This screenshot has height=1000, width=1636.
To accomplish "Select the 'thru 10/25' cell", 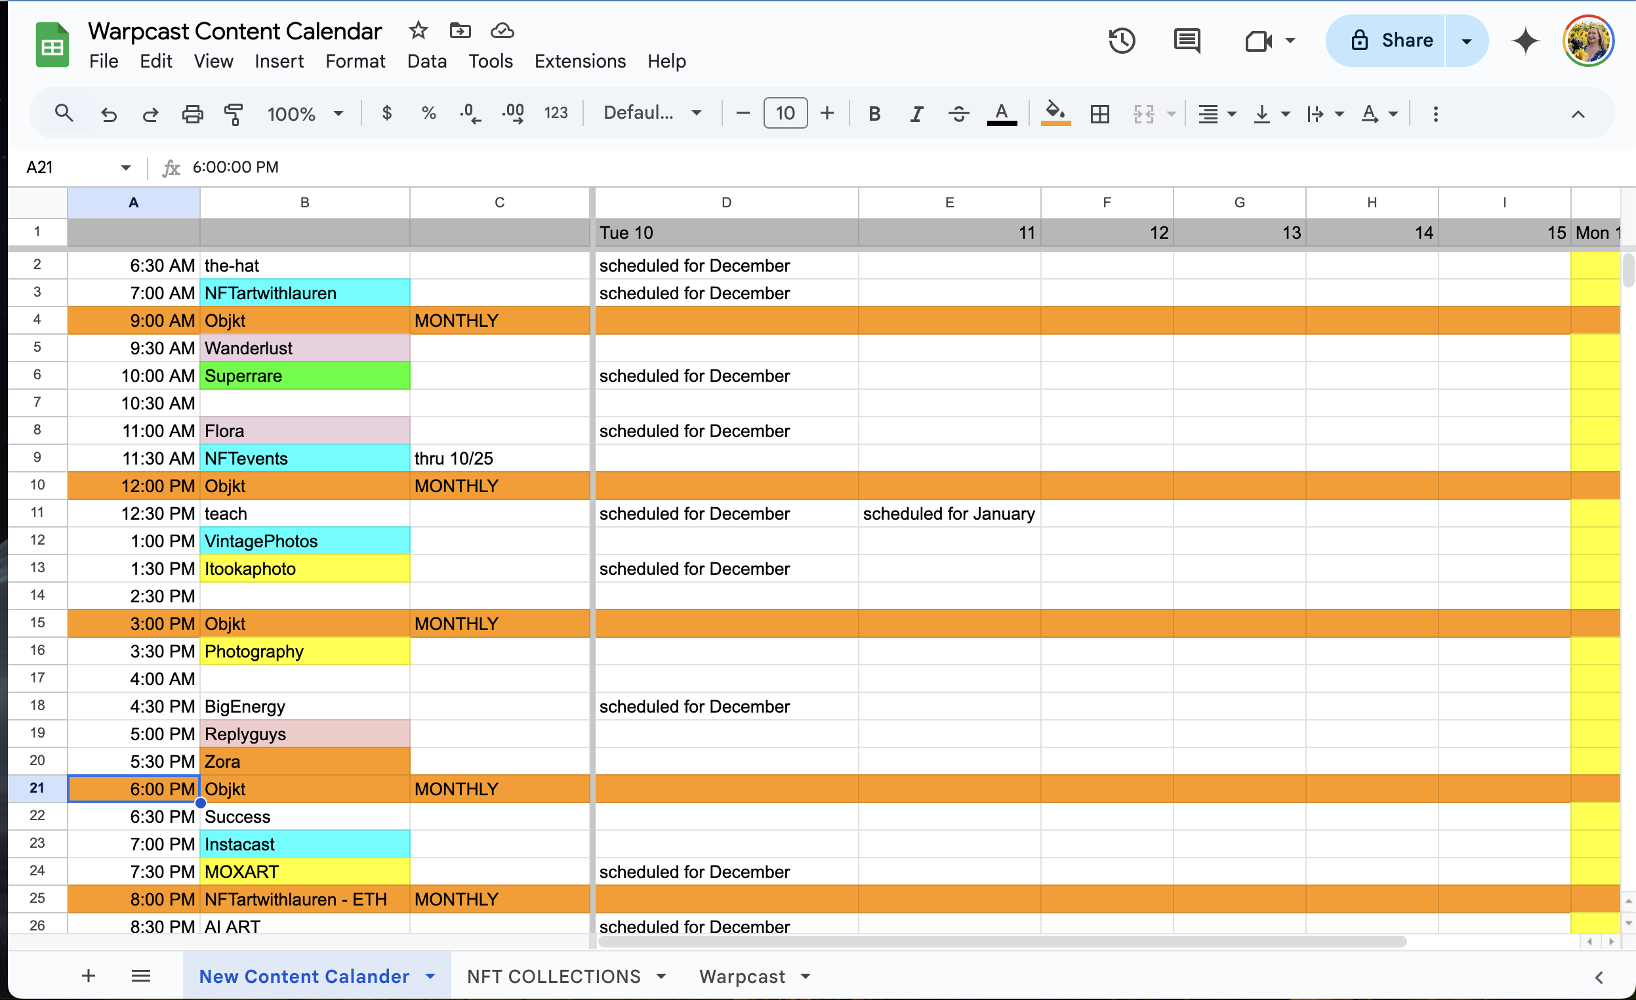I will 500,458.
